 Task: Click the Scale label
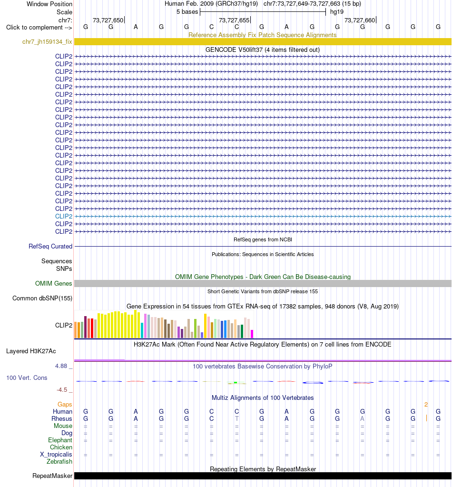[64, 12]
